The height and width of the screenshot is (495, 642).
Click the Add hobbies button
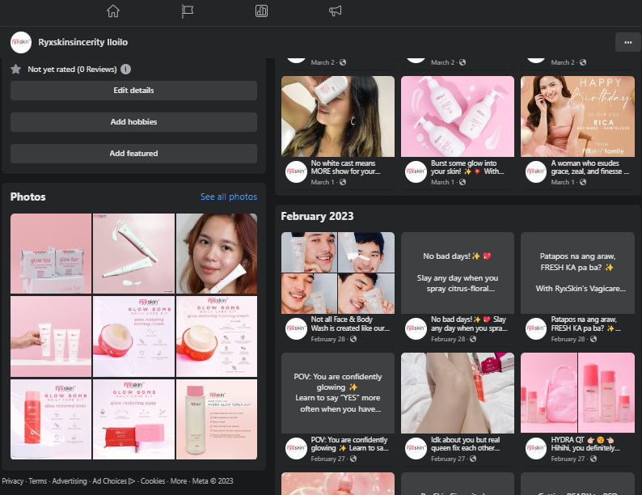tap(133, 122)
